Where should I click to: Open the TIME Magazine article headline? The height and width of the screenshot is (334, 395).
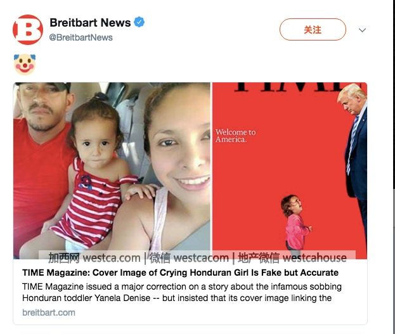[x=180, y=273]
